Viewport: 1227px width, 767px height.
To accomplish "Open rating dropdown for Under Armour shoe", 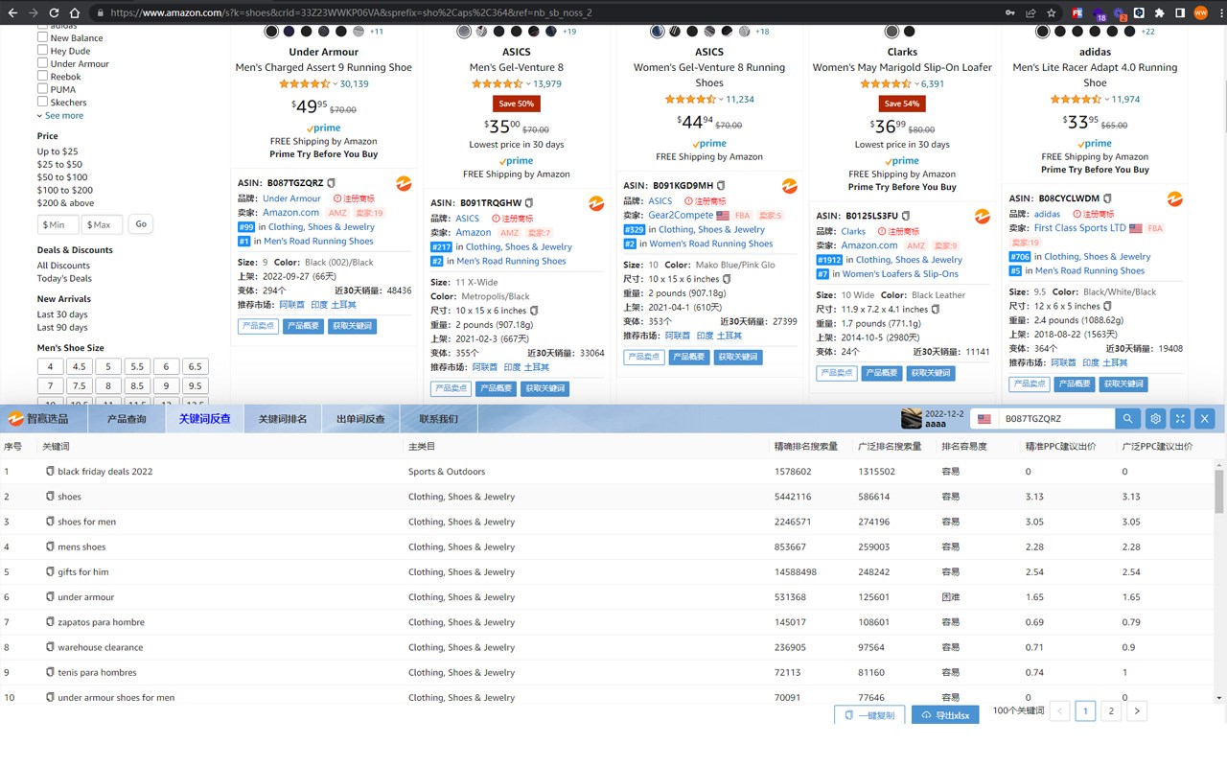I will click(335, 84).
